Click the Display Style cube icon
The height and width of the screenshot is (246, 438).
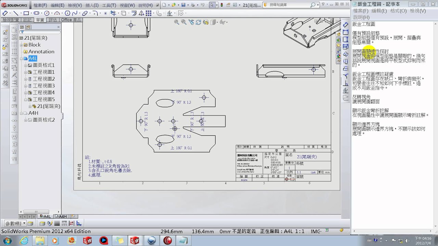point(213,22)
